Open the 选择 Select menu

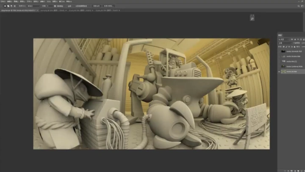pyautogui.click(x=36, y=2)
